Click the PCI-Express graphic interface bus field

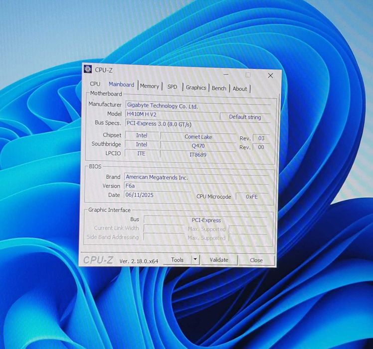click(205, 220)
